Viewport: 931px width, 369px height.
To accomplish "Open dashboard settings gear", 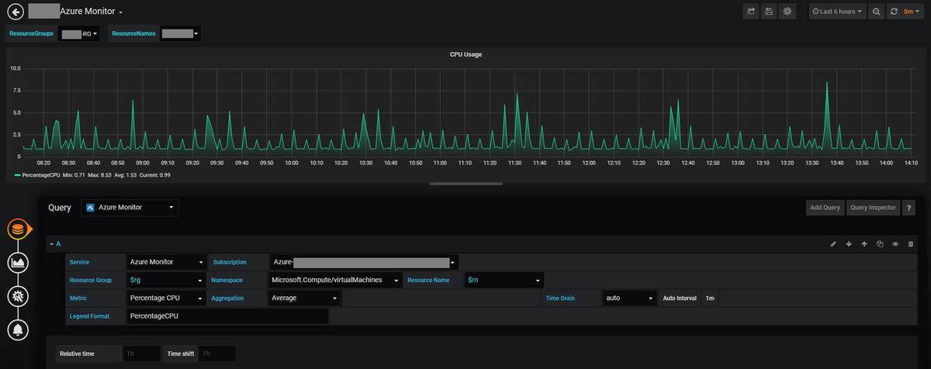I will [x=788, y=12].
